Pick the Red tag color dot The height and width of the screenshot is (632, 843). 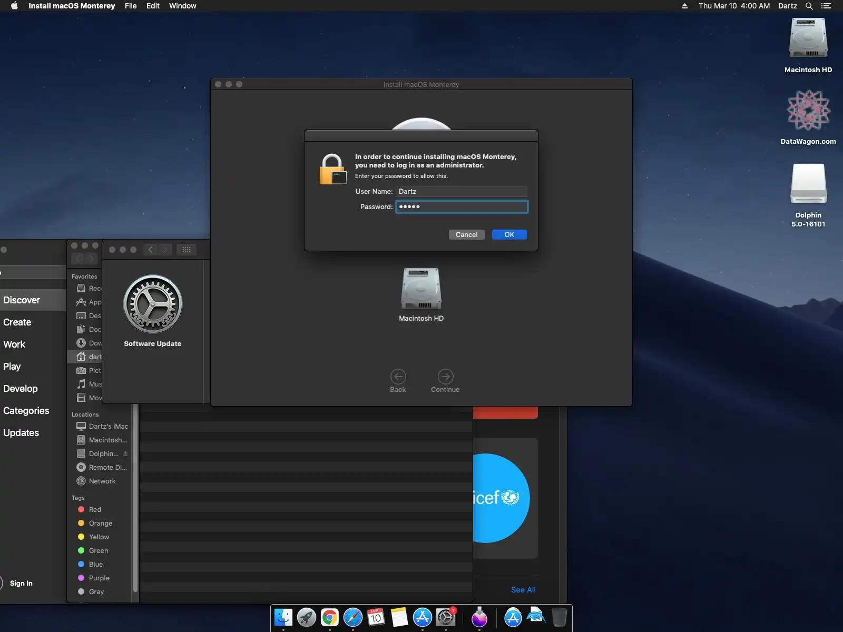(81, 509)
